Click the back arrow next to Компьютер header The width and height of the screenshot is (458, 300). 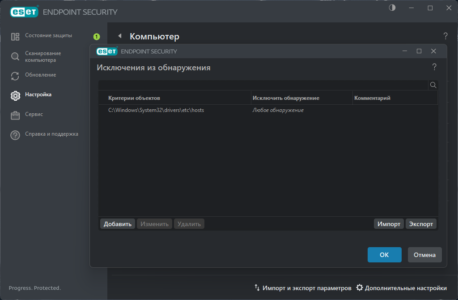coord(119,36)
